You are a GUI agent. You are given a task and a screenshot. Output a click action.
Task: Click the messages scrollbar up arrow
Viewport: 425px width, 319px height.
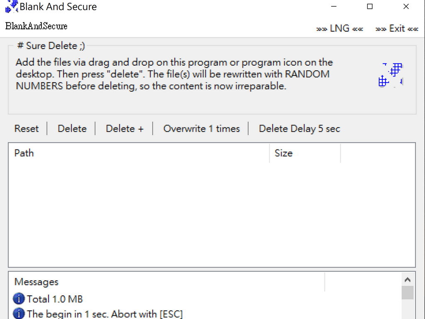408,280
